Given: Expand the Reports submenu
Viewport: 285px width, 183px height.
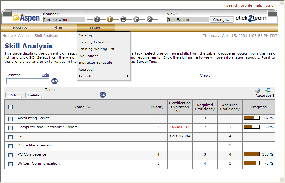Looking at the screenshot, I should click(x=103, y=77).
